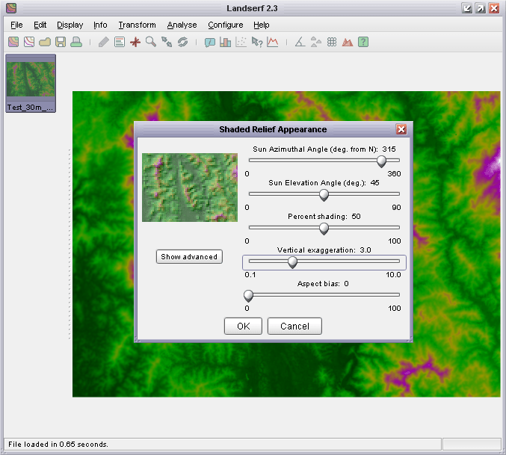This screenshot has width=506, height=455.
Task: Open the Display menu
Action: click(x=70, y=25)
